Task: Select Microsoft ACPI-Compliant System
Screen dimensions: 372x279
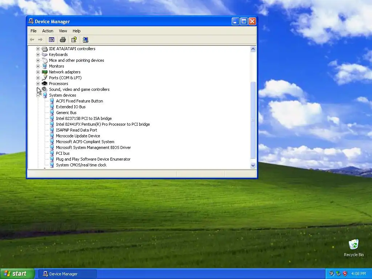Action: [x=85, y=142]
